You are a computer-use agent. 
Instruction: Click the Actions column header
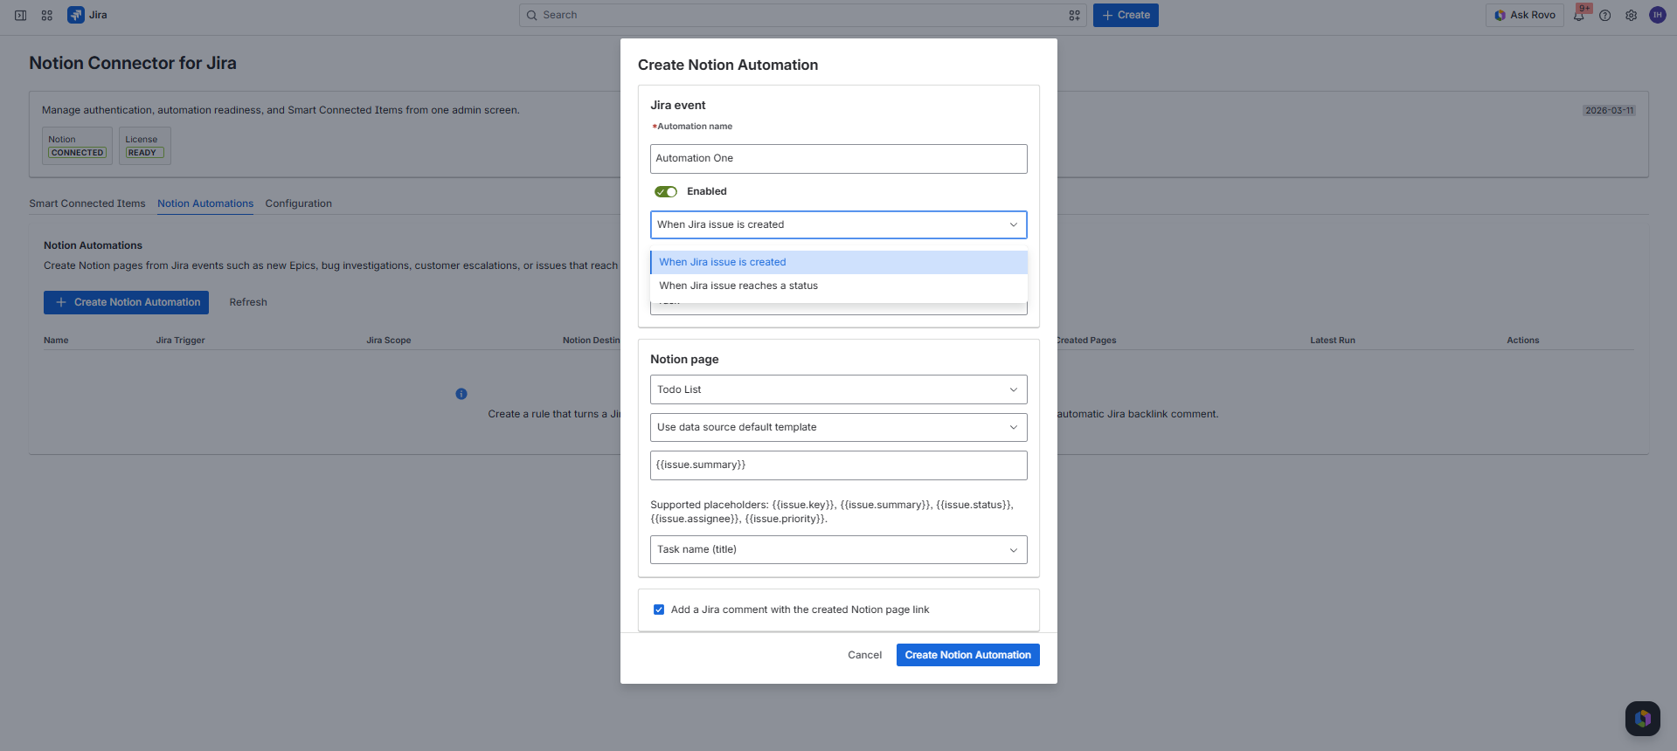pos(1523,341)
